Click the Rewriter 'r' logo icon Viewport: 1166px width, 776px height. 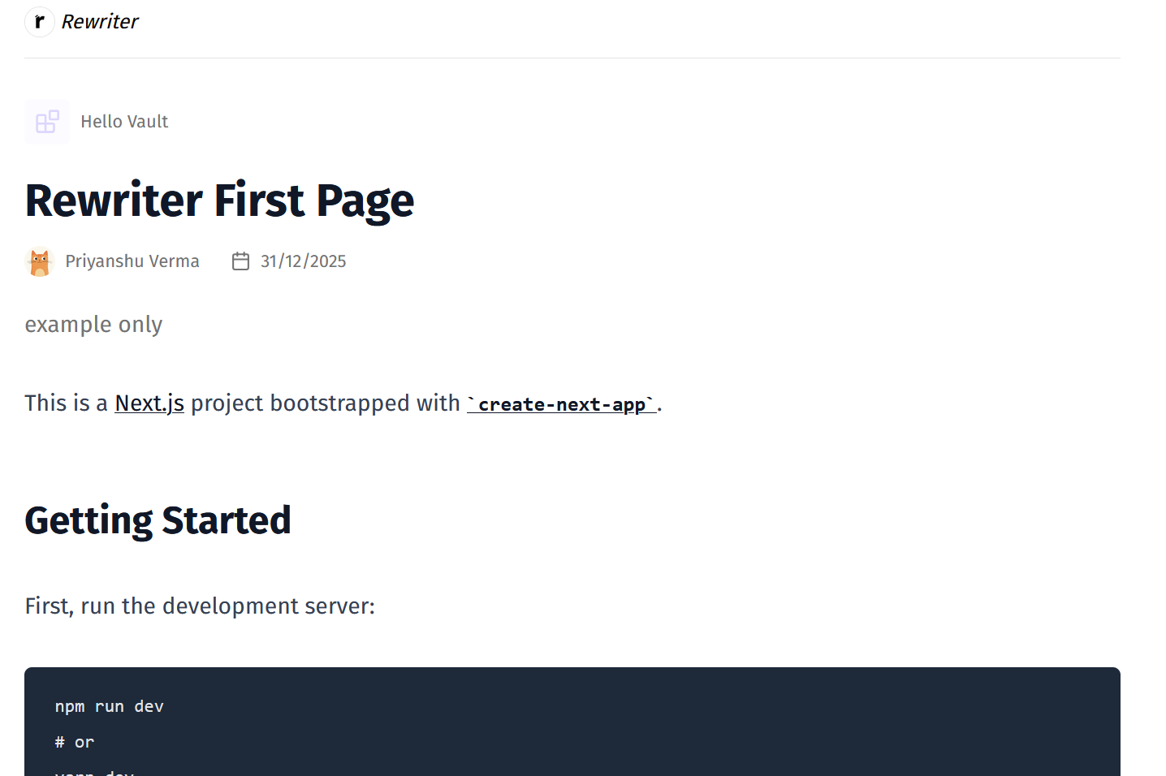(39, 22)
